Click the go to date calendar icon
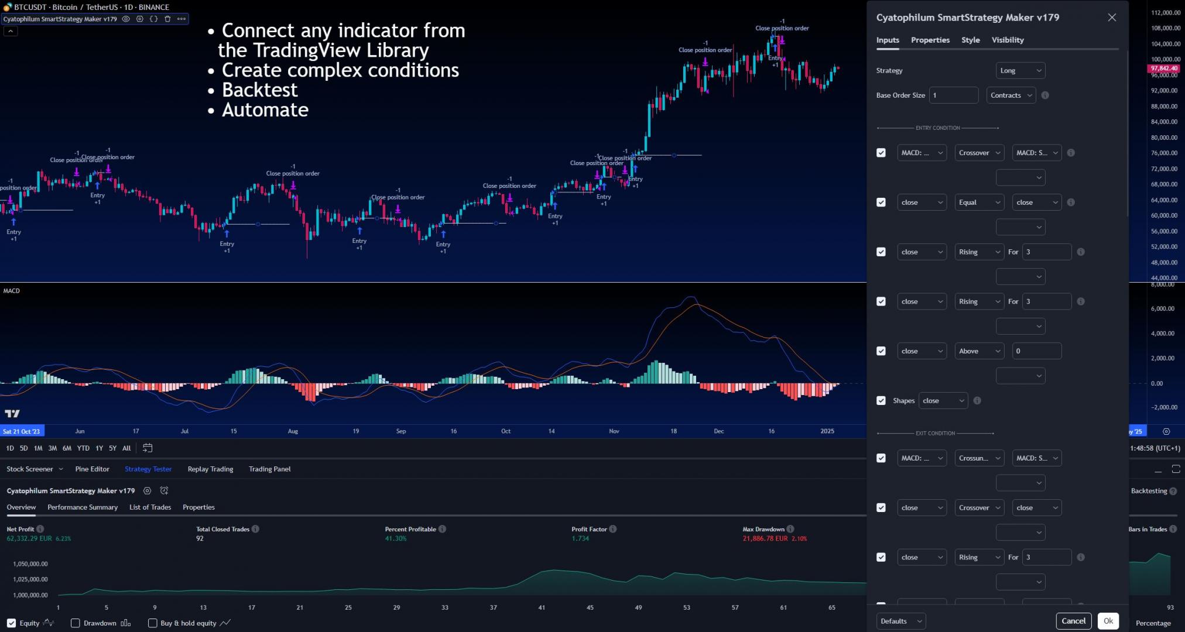This screenshot has height=632, width=1185. point(148,448)
